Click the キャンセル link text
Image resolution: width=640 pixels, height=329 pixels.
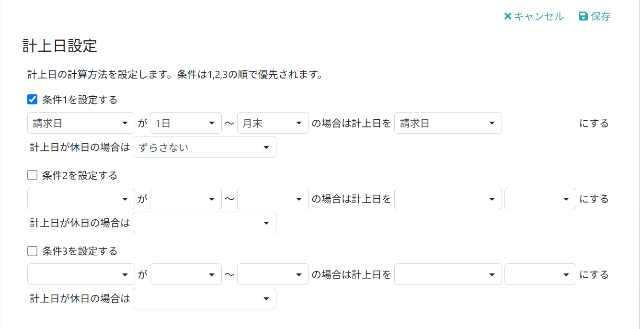pyautogui.click(x=539, y=16)
